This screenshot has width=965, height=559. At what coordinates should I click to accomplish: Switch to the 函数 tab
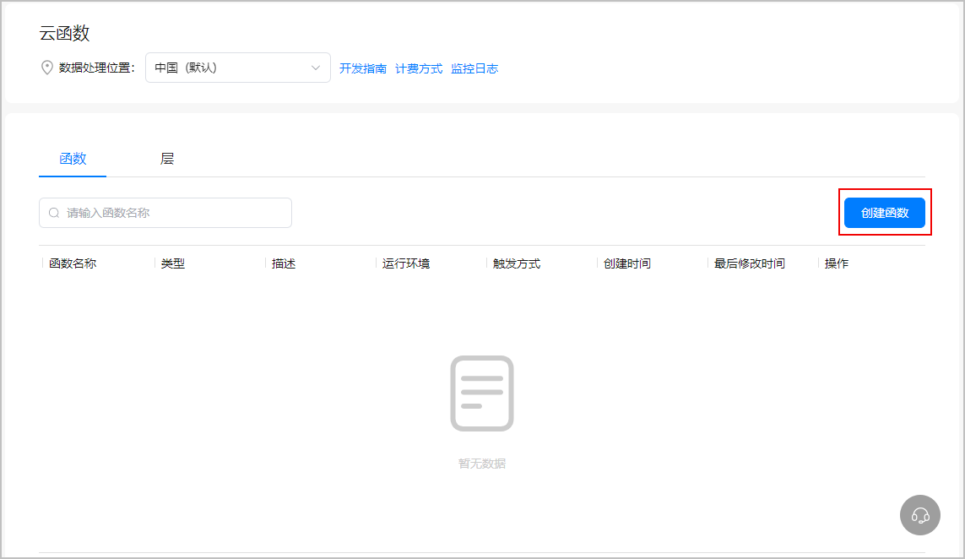73,159
